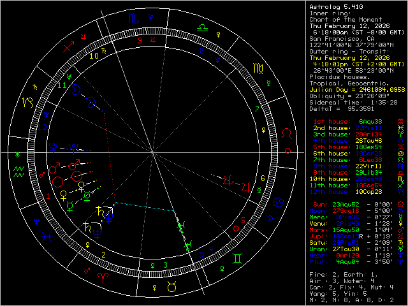
Task: Select the Libra glyph on the wheel ring
Action: coord(202,27)
